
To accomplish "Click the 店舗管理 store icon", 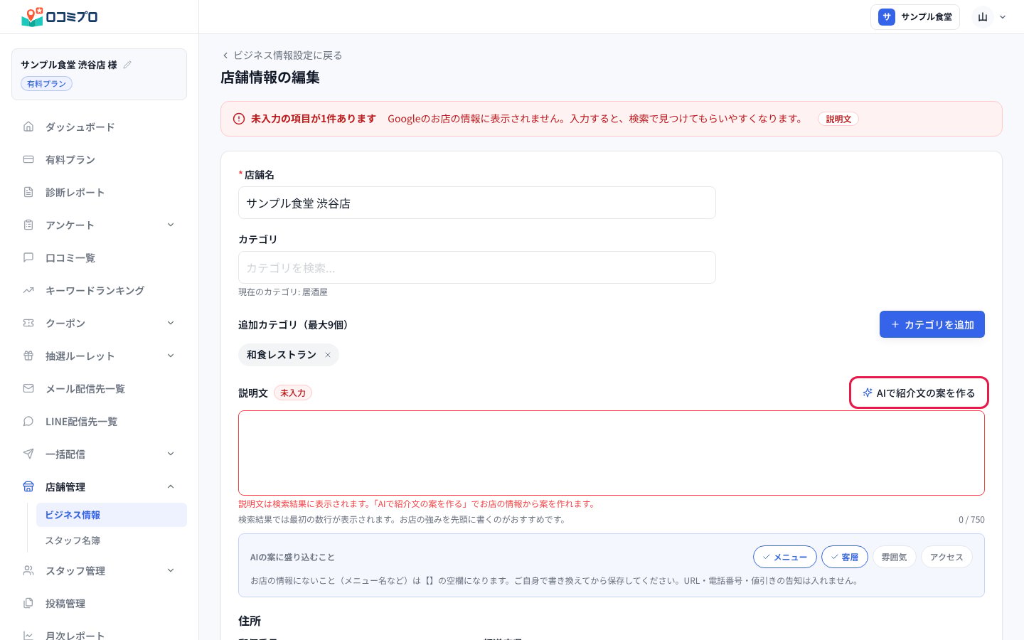I will (x=28, y=486).
